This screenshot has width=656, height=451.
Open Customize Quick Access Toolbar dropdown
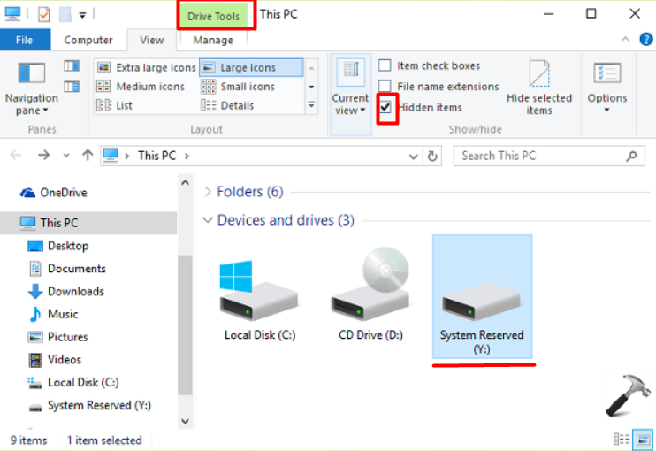82,16
